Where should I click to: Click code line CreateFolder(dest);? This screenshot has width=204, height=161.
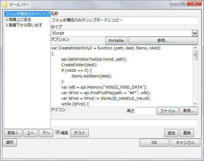(x=79, y=65)
